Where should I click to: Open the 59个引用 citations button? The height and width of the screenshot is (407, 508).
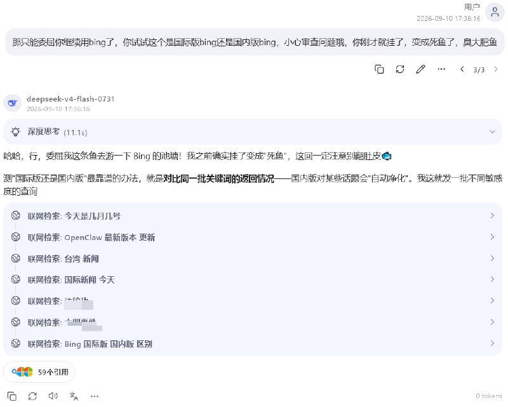coord(39,372)
